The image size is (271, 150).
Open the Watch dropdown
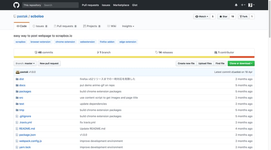pyautogui.click(x=202, y=16)
